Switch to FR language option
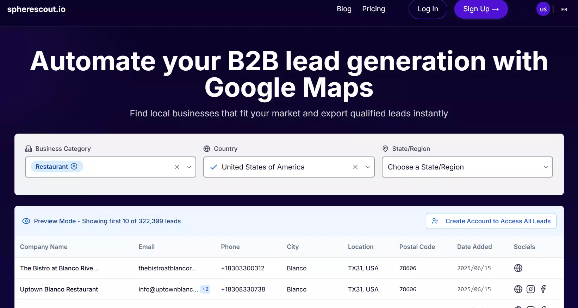Screen dimensions: 578x308 pos(564,9)
